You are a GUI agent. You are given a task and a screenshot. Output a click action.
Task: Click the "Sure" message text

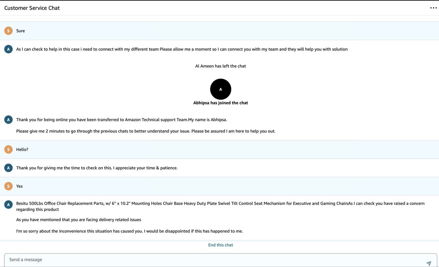click(x=20, y=31)
